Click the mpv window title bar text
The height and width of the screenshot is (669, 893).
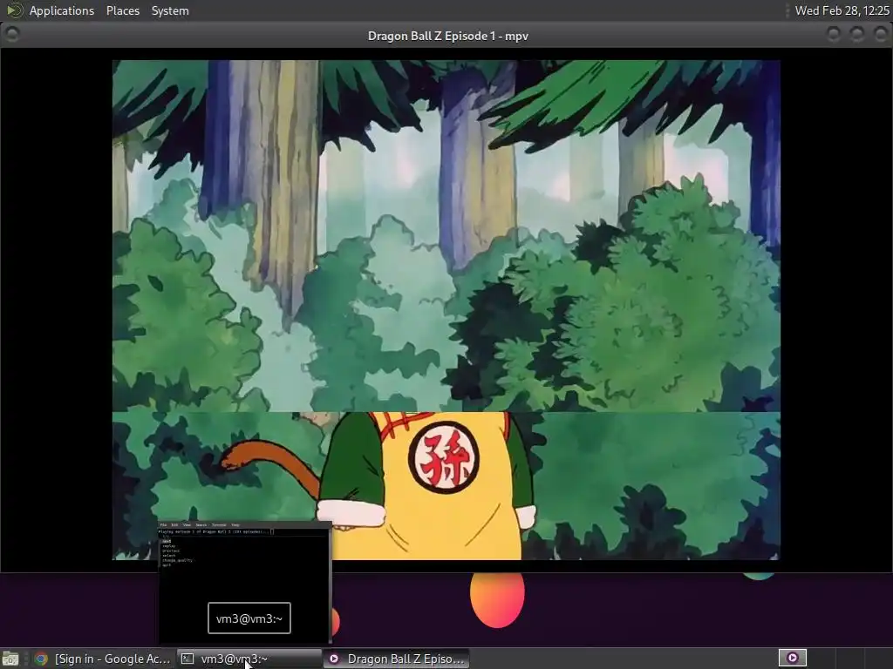pos(447,36)
